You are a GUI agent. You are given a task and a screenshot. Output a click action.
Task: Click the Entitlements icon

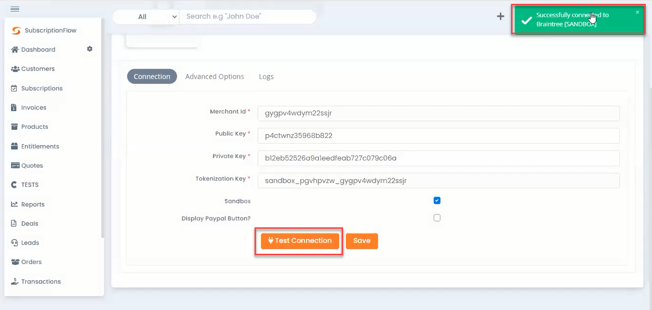click(14, 146)
